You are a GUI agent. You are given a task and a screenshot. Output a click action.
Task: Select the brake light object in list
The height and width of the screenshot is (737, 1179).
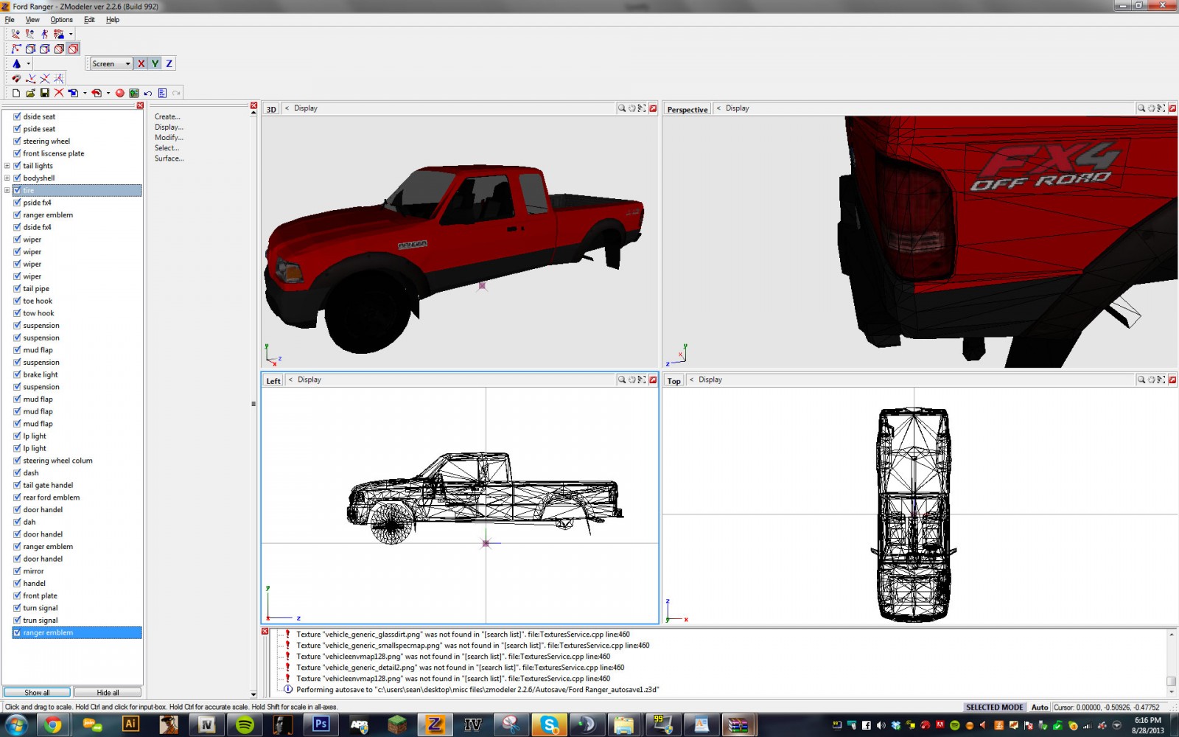[x=41, y=374]
